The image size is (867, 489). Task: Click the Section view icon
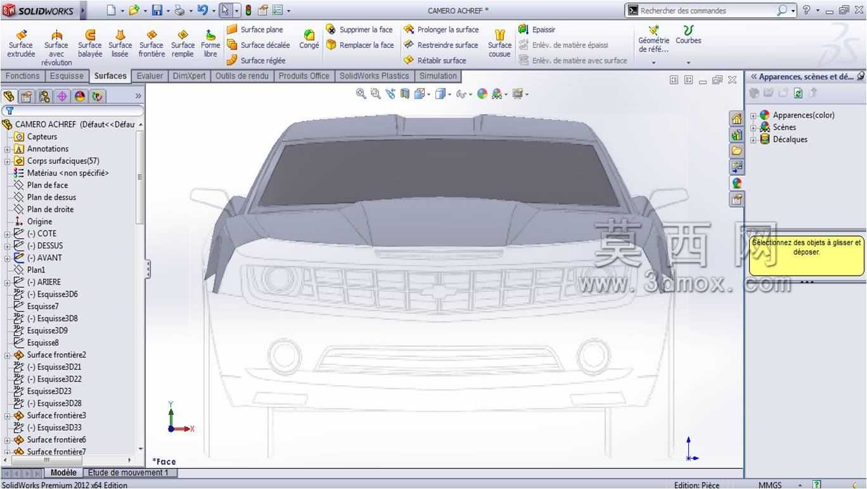click(405, 94)
